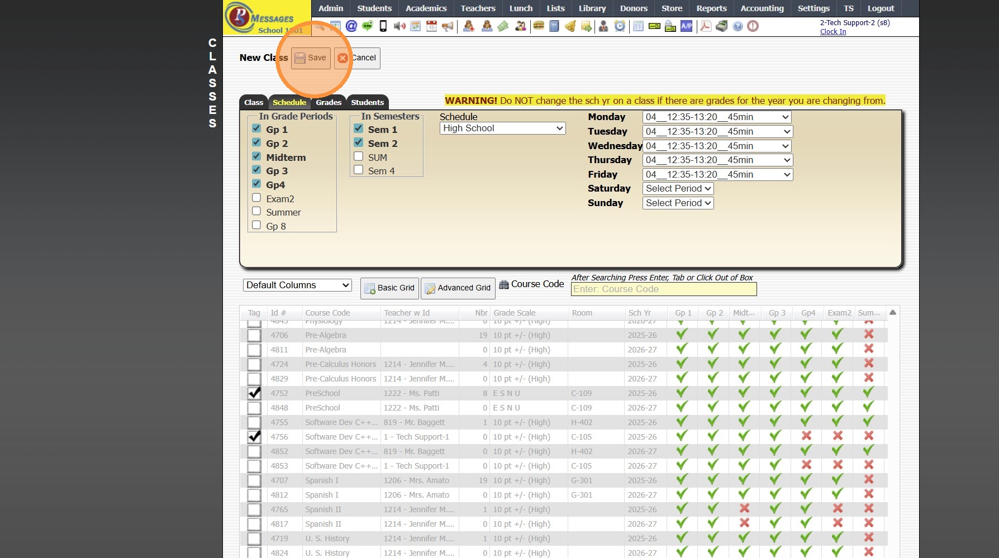This screenshot has height=558, width=999.
Task: Open the Reports menu
Action: (x=711, y=8)
